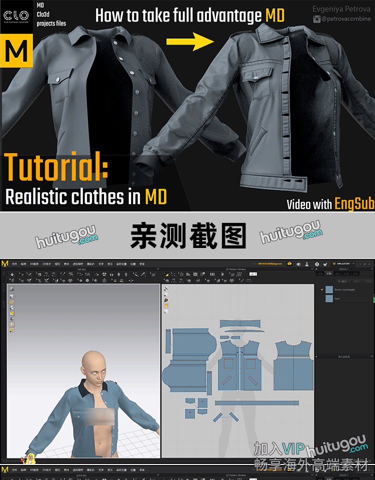Click the diagonal line tool in 2D toolbar second row

point(241,280)
